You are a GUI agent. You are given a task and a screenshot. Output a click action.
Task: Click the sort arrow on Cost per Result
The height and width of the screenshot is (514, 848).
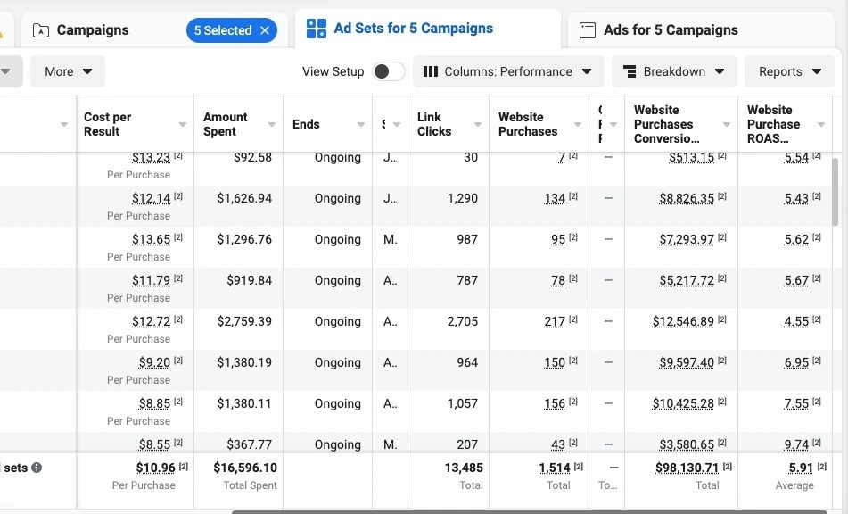183,125
